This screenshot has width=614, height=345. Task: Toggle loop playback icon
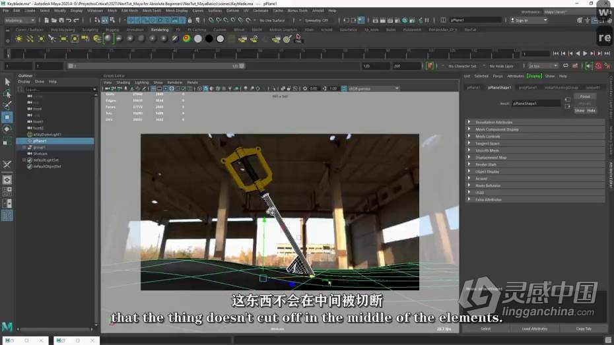point(565,66)
